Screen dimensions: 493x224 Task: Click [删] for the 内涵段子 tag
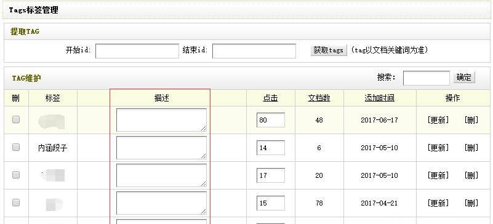(x=471, y=148)
